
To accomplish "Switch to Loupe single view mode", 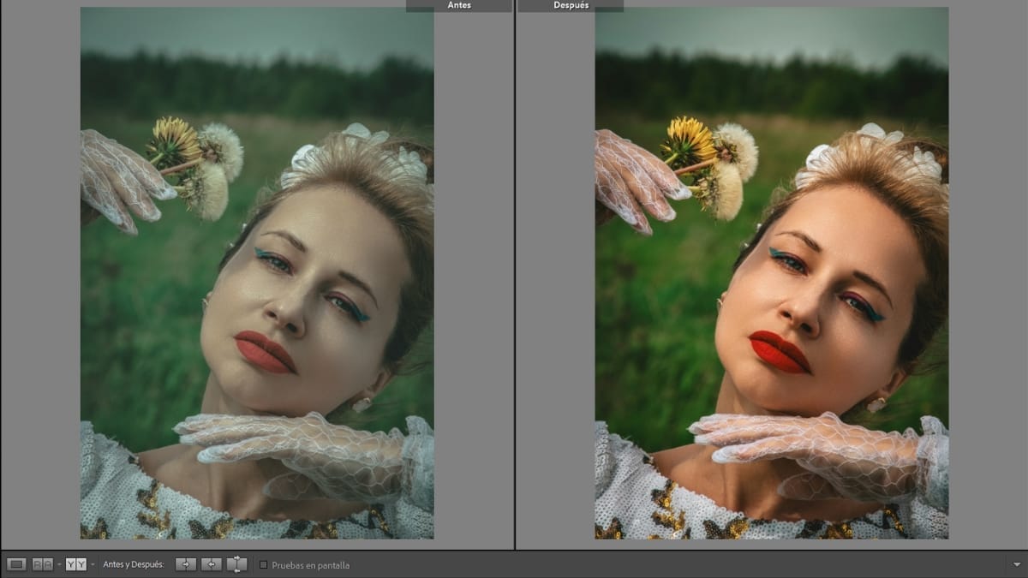I will click(x=16, y=564).
